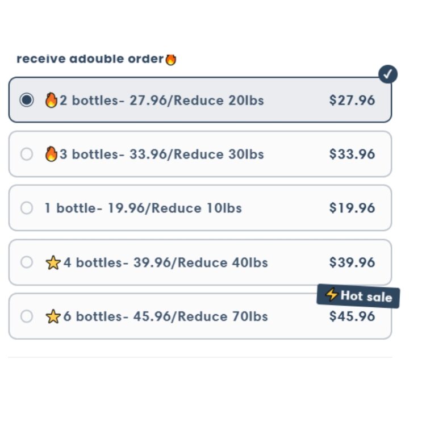Click the 'receive adouble order' heading
Viewport: 426px width, 426px height.
[90, 59]
